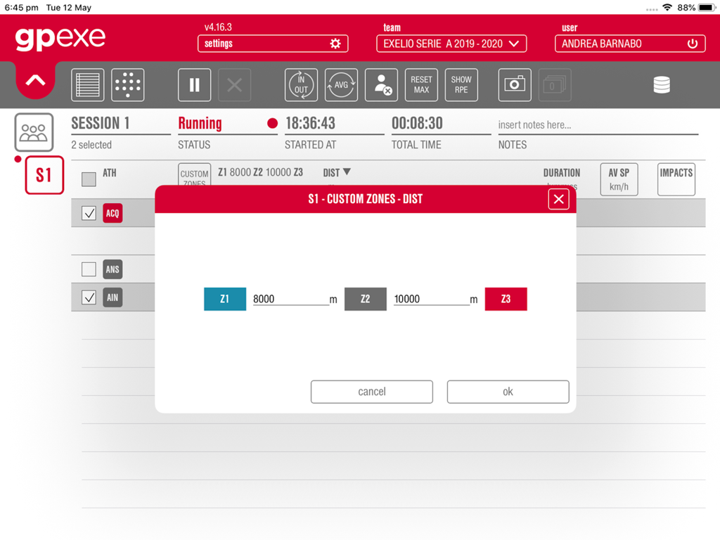Collapse the panel using red chevron
The width and height of the screenshot is (720, 540).
(x=34, y=79)
